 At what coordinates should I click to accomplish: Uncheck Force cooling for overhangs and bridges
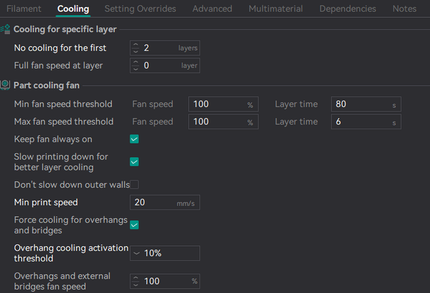pos(134,225)
